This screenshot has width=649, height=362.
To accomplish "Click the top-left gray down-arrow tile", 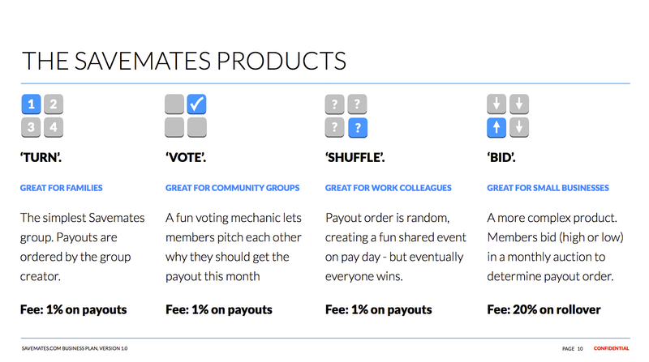I will point(496,104).
